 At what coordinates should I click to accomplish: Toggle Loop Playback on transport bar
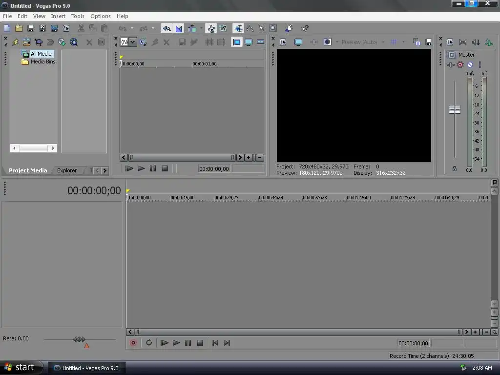pos(149,343)
